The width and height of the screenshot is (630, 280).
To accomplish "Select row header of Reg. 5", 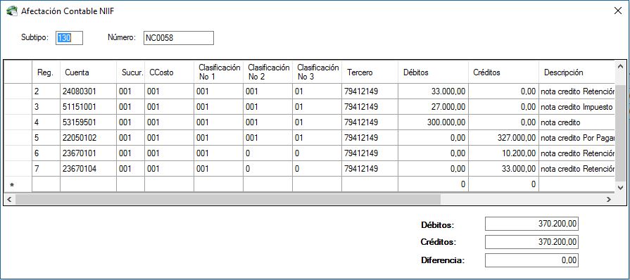I will click(x=18, y=138).
